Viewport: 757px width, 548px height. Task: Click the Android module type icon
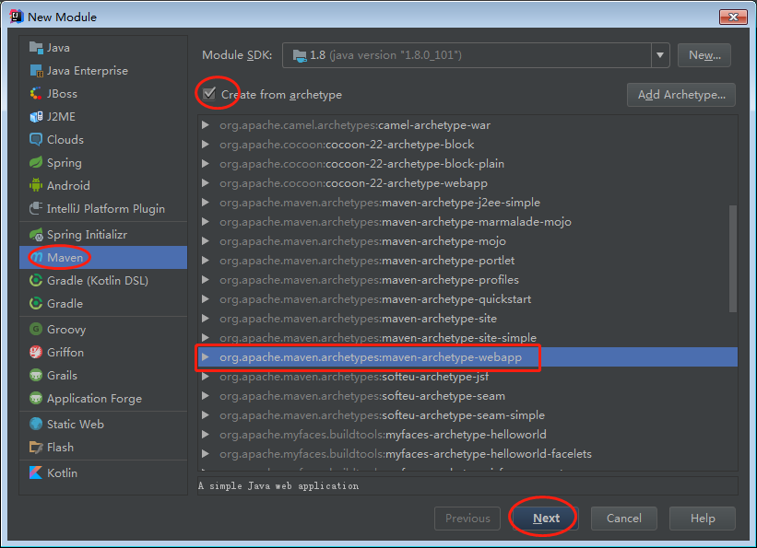(36, 186)
